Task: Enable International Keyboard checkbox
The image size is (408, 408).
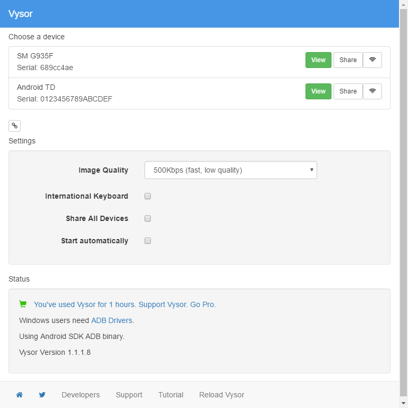Action: point(148,196)
